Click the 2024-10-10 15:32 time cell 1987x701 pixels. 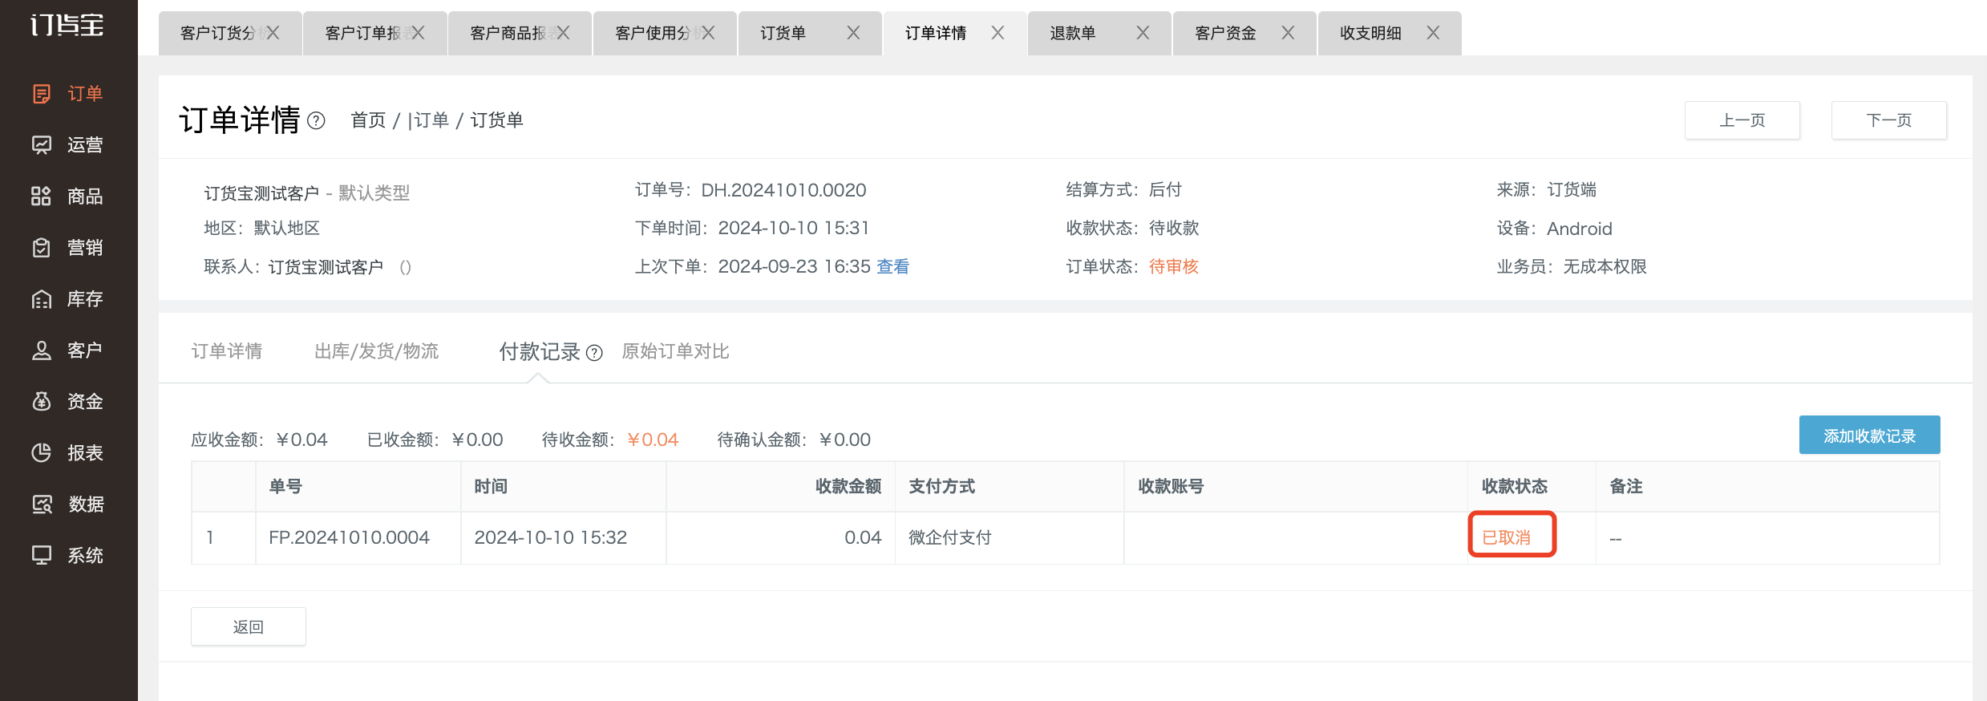(551, 537)
